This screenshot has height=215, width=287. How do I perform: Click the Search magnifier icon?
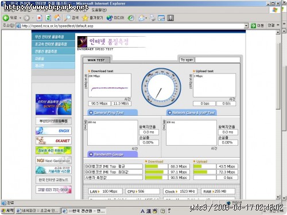(67, 18)
